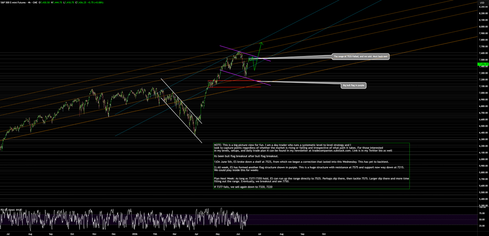Screen dimensions: 489x236
Task: Open the USD currency selector
Action: coord(482,3)
